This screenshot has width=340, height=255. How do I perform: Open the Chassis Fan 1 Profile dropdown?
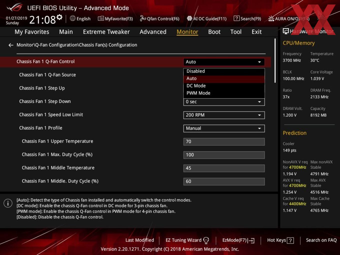224,128
